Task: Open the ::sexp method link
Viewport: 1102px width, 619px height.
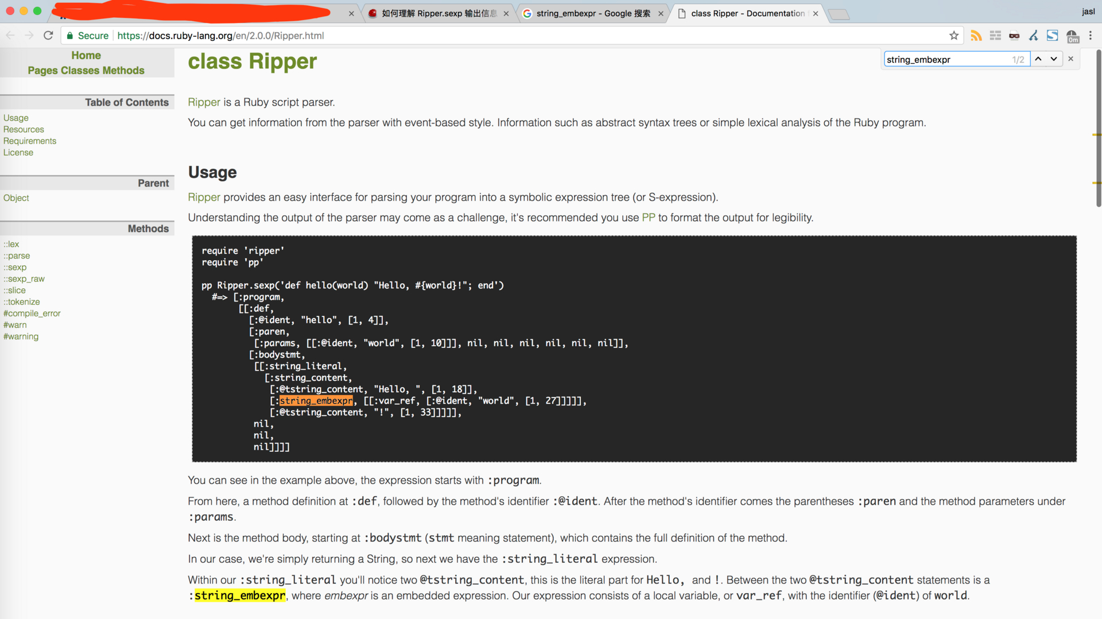Action: (x=15, y=267)
